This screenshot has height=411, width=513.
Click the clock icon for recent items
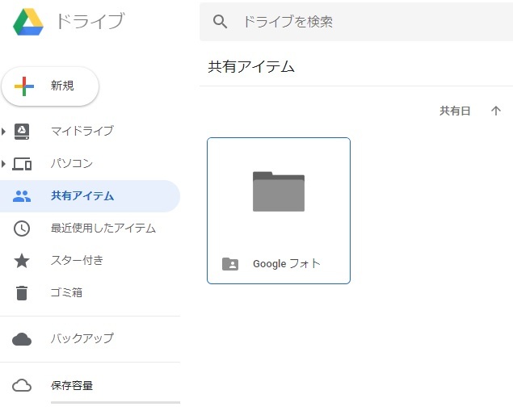[23, 229]
